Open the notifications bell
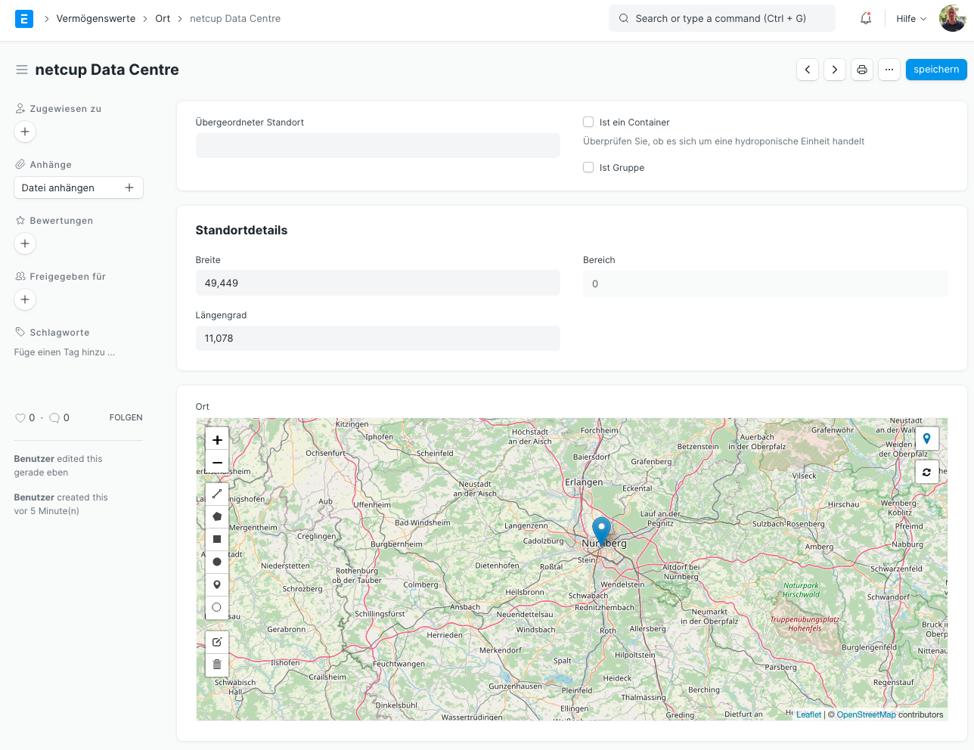Viewport: 974px width, 750px height. coord(866,18)
